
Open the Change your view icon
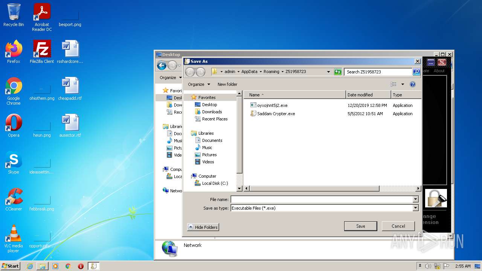(394, 84)
